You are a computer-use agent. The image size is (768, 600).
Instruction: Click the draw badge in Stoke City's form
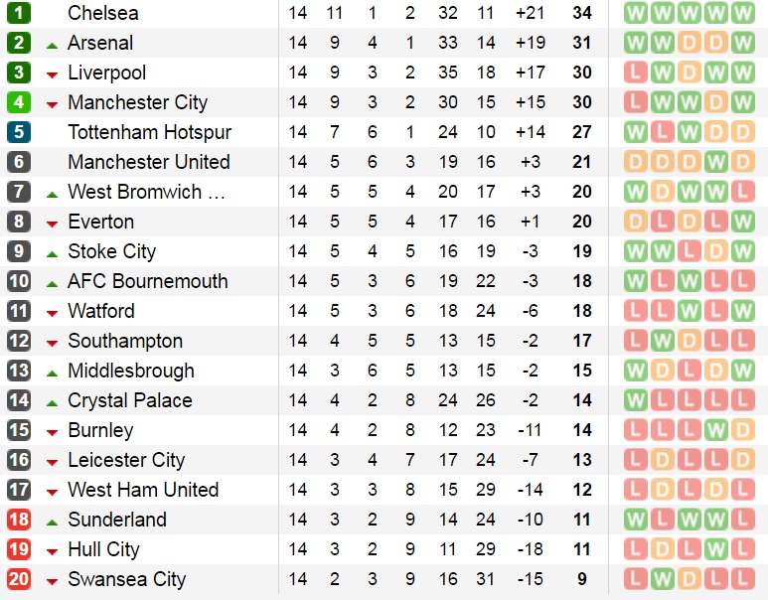pos(715,251)
